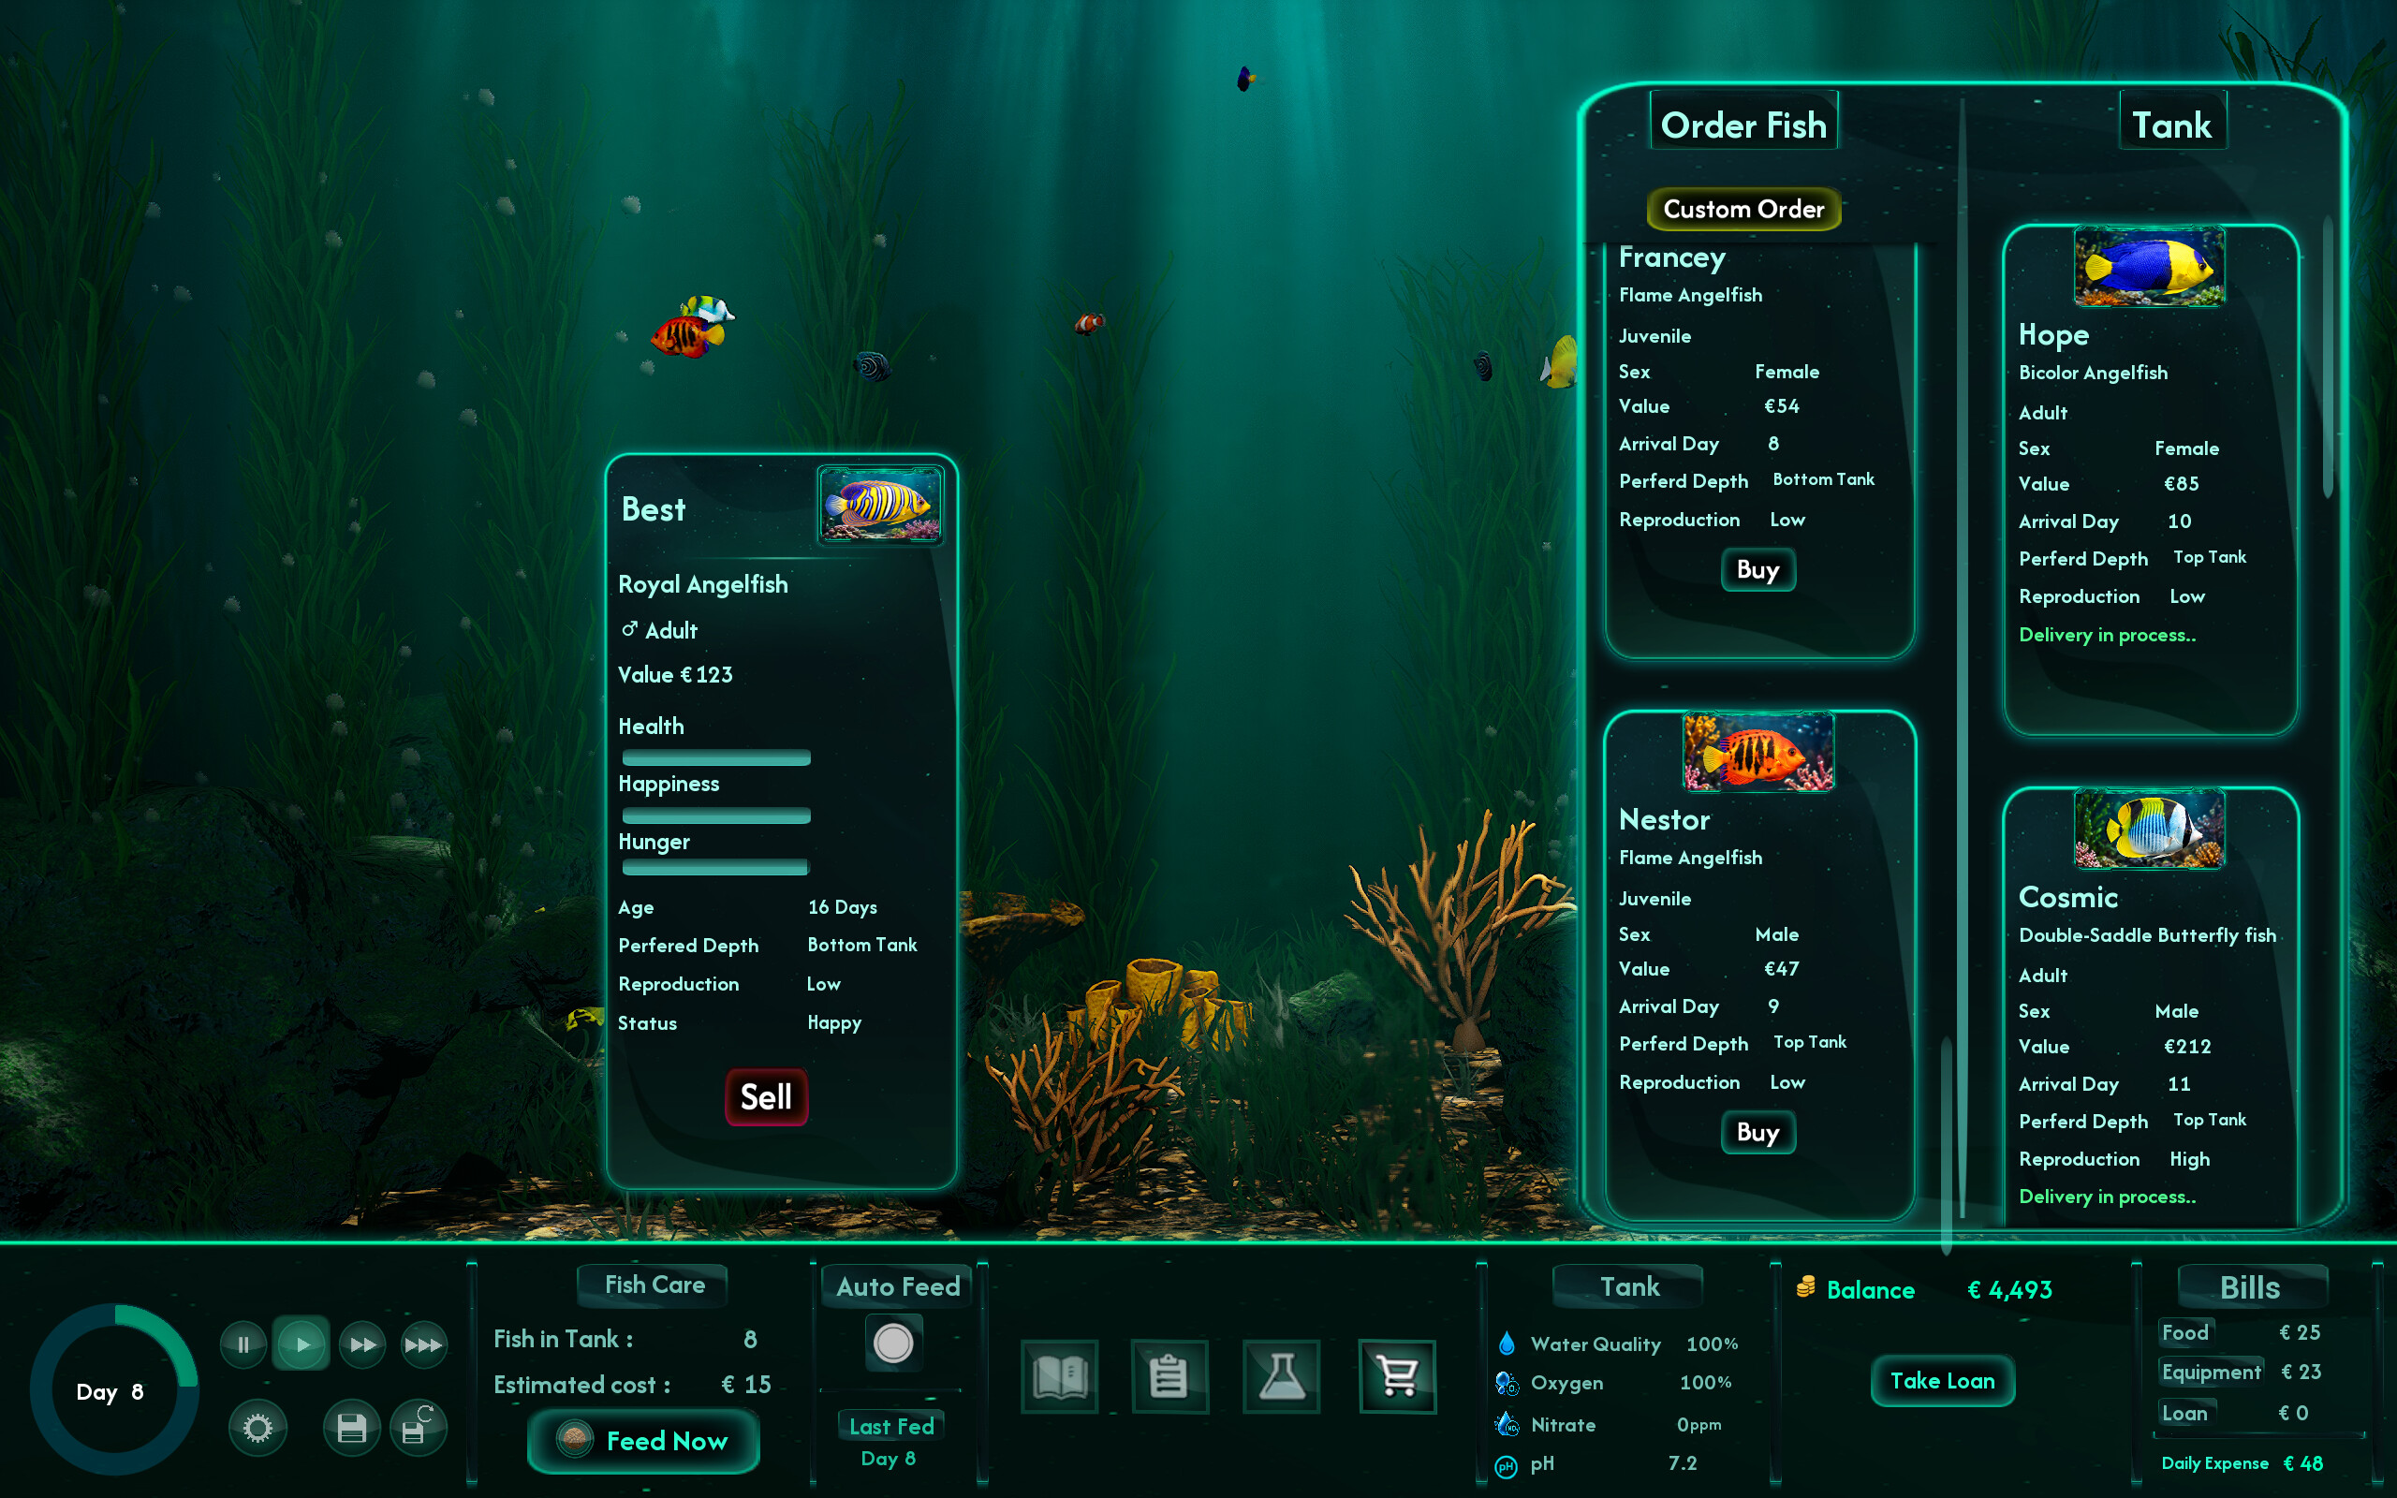The image size is (2397, 1498).
Task: Pause the game simulation
Action: 243,1344
